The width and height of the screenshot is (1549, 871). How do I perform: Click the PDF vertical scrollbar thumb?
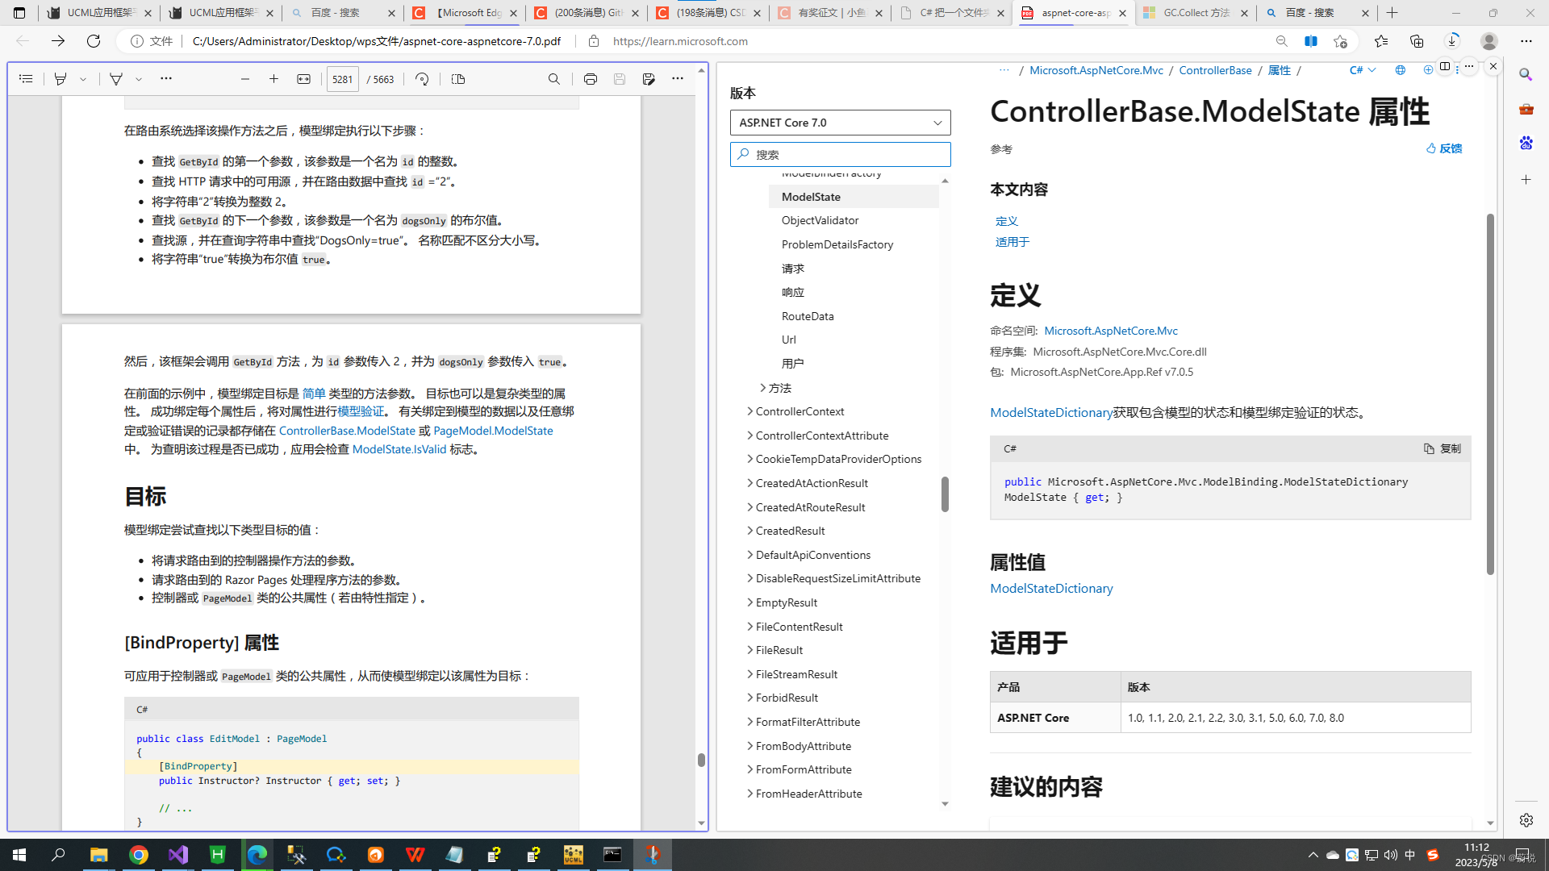701,760
